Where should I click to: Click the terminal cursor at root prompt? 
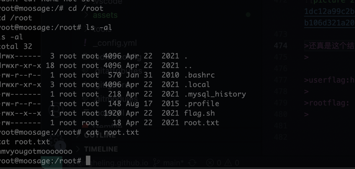[x=88, y=160]
